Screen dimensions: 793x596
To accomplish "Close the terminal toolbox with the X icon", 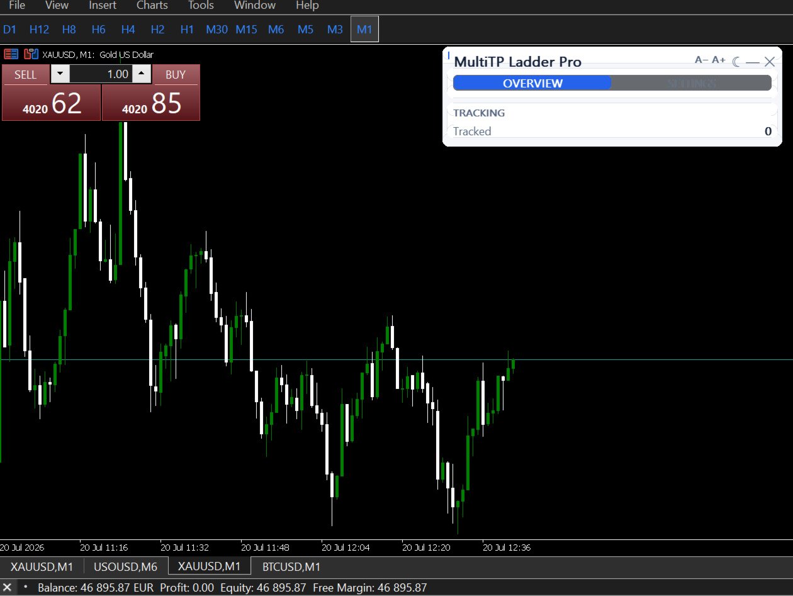I will click(8, 587).
